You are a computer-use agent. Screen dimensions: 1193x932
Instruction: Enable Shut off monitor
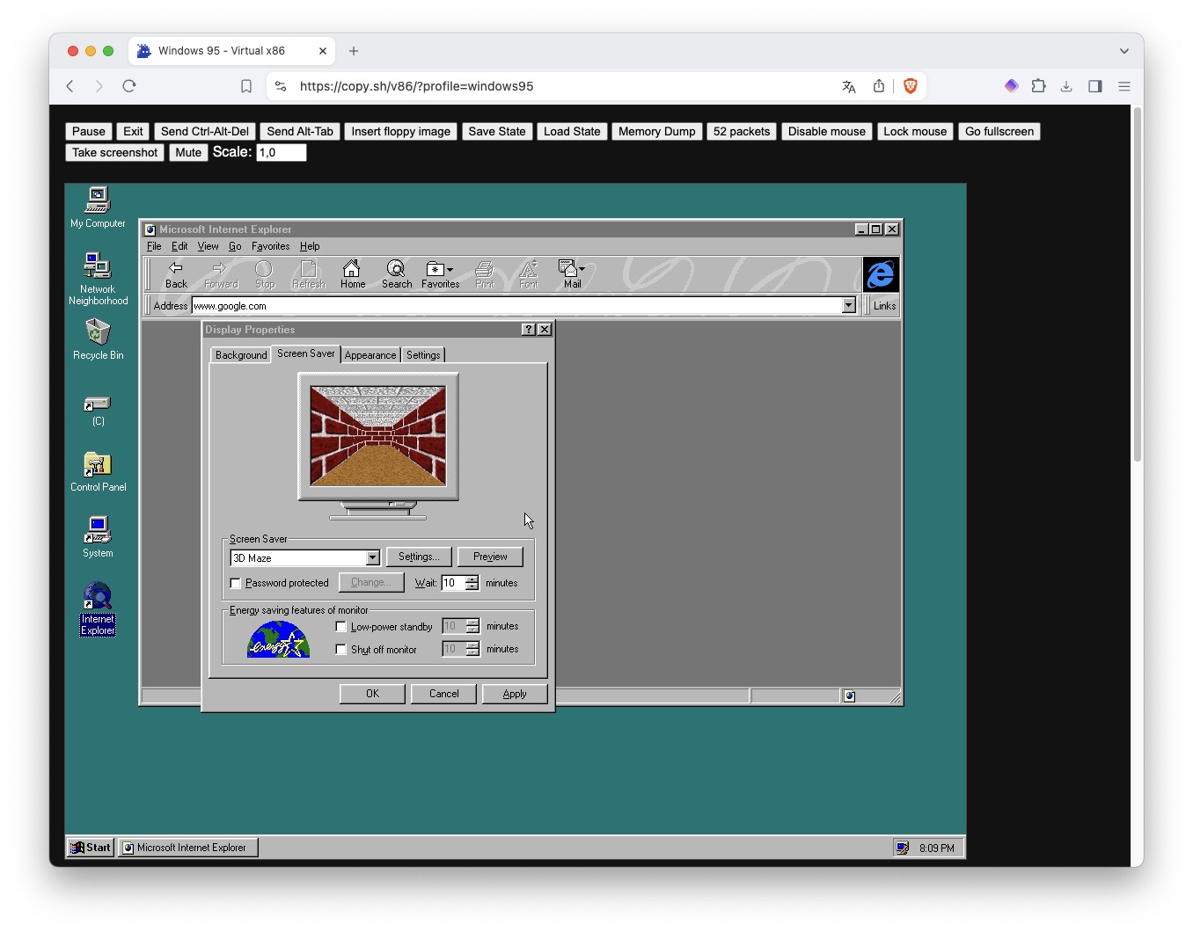point(341,649)
